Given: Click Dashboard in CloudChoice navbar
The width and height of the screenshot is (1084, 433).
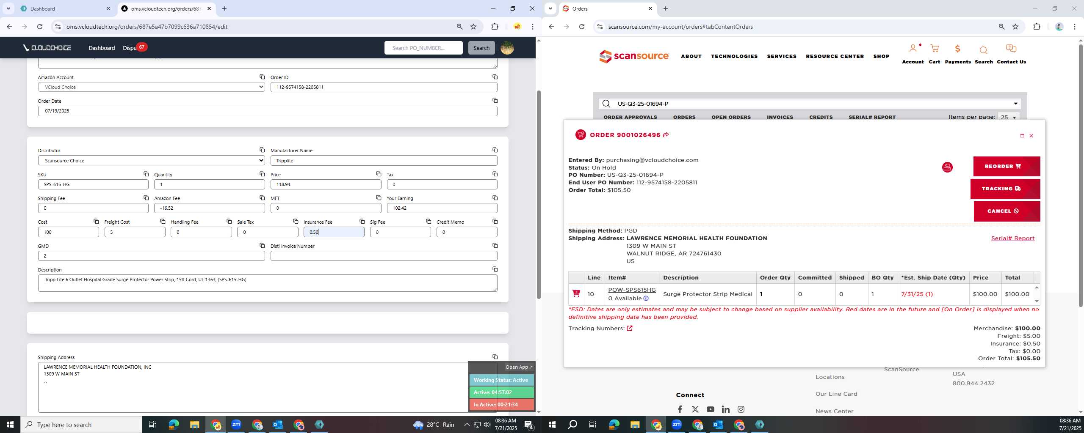Looking at the screenshot, I should tap(102, 48).
